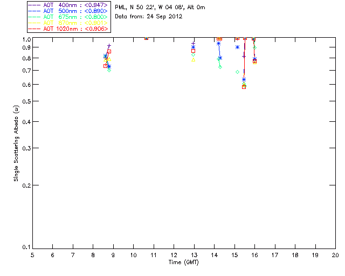Click the 'Data from: 24 Sep 2012' line
Viewport: 345px width, 276px height.
point(149,17)
